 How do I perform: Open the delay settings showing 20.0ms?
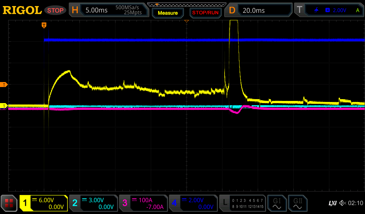[259, 10]
